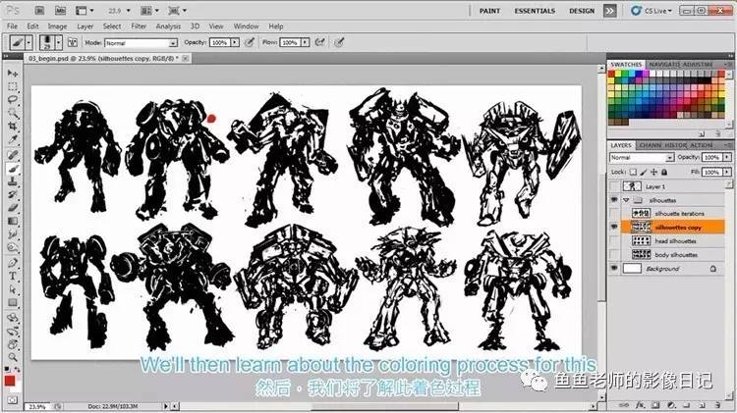Open tool preset picker arrow

tap(28, 43)
